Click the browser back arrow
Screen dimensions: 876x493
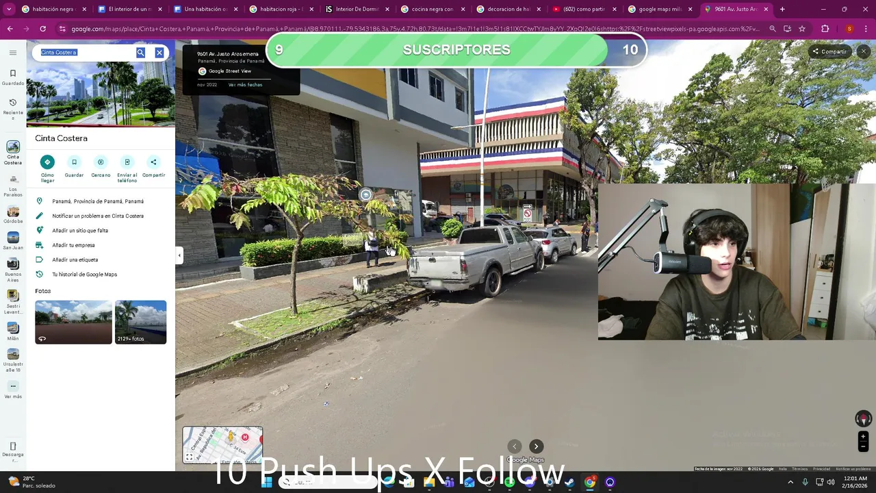pyautogui.click(x=10, y=29)
